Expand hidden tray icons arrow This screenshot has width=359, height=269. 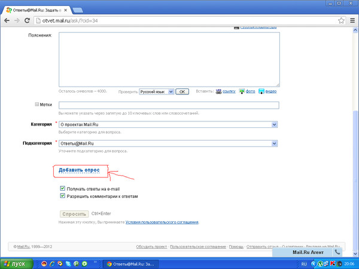tap(313, 264)
